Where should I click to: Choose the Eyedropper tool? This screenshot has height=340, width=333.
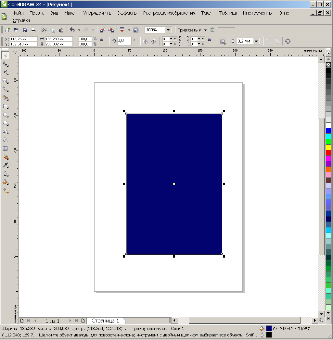pyautogui.click(x=5, y=165)
